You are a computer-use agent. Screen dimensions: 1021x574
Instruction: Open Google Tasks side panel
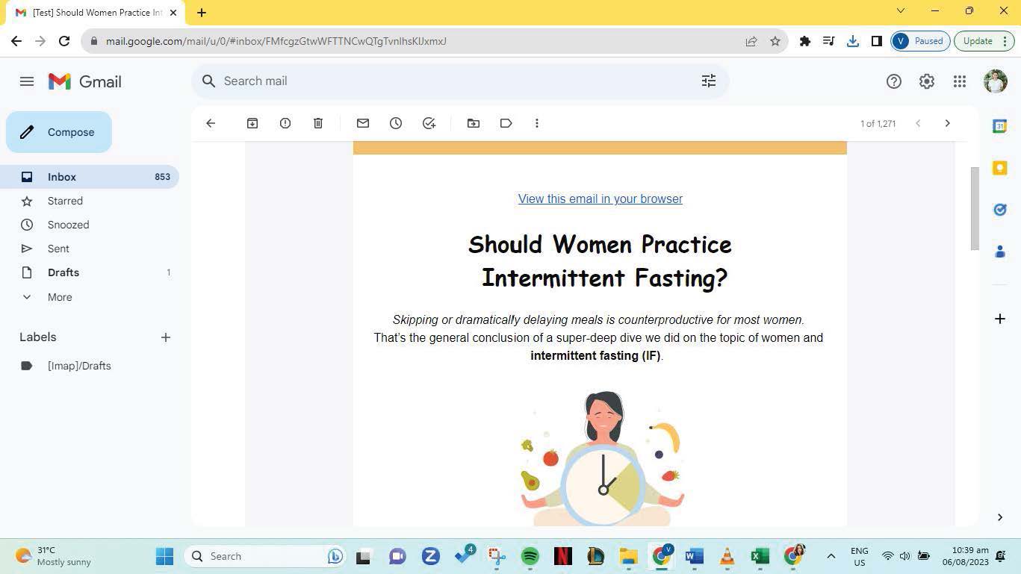coord(1000,210)
